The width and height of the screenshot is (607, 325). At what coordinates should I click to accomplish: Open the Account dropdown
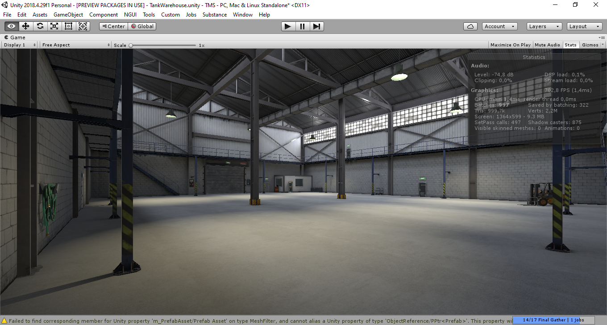499,26
